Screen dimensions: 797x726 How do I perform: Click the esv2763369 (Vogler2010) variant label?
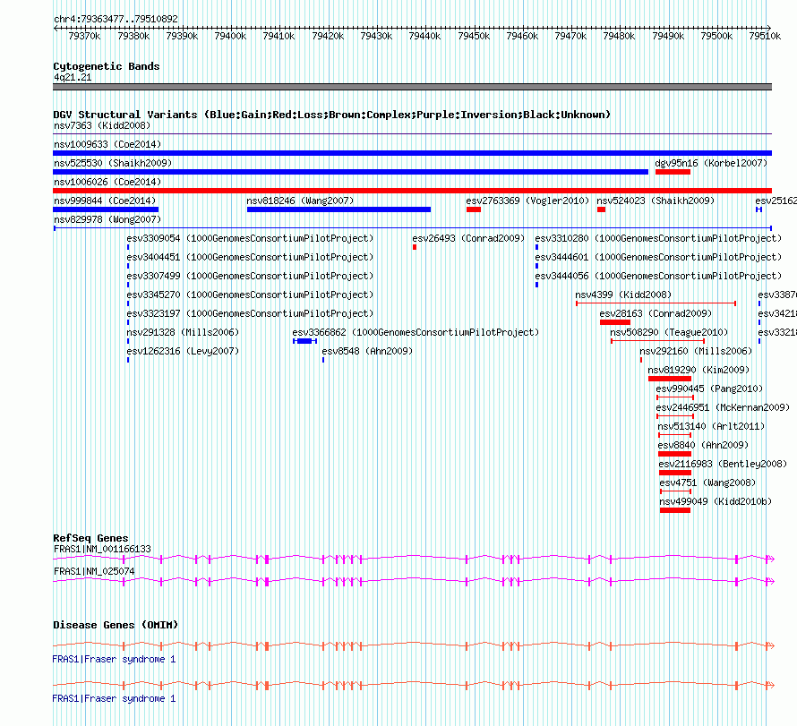tap(527, 201)
